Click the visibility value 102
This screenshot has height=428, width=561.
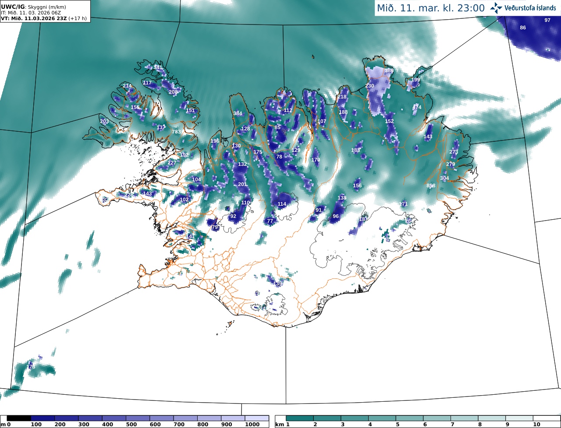click(x=185, y=200)
